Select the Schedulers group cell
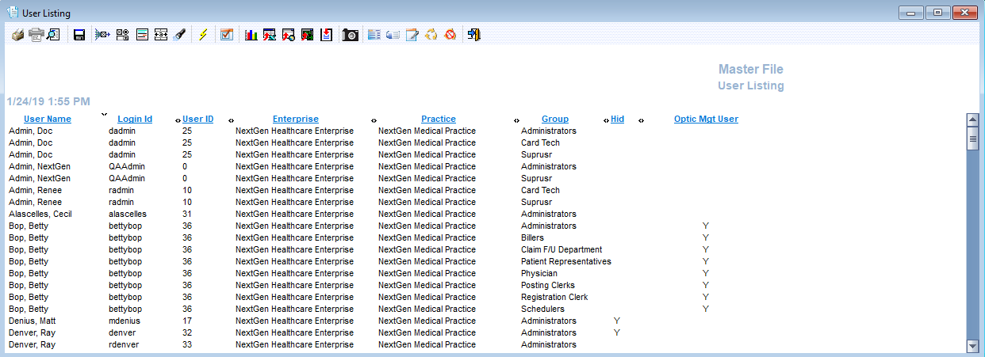Image resolution: width=985 pixels, height=357 pixels. point(542,309)
